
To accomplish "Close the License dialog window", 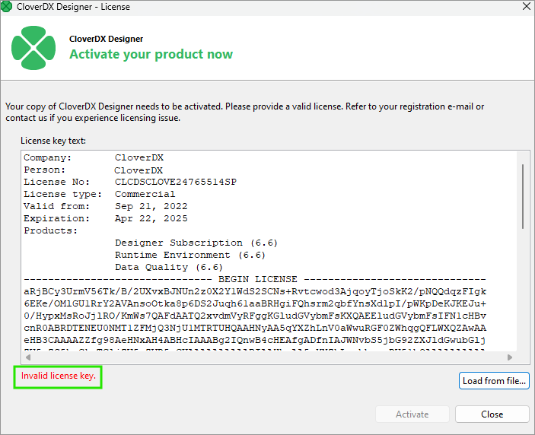I will 527,6.
